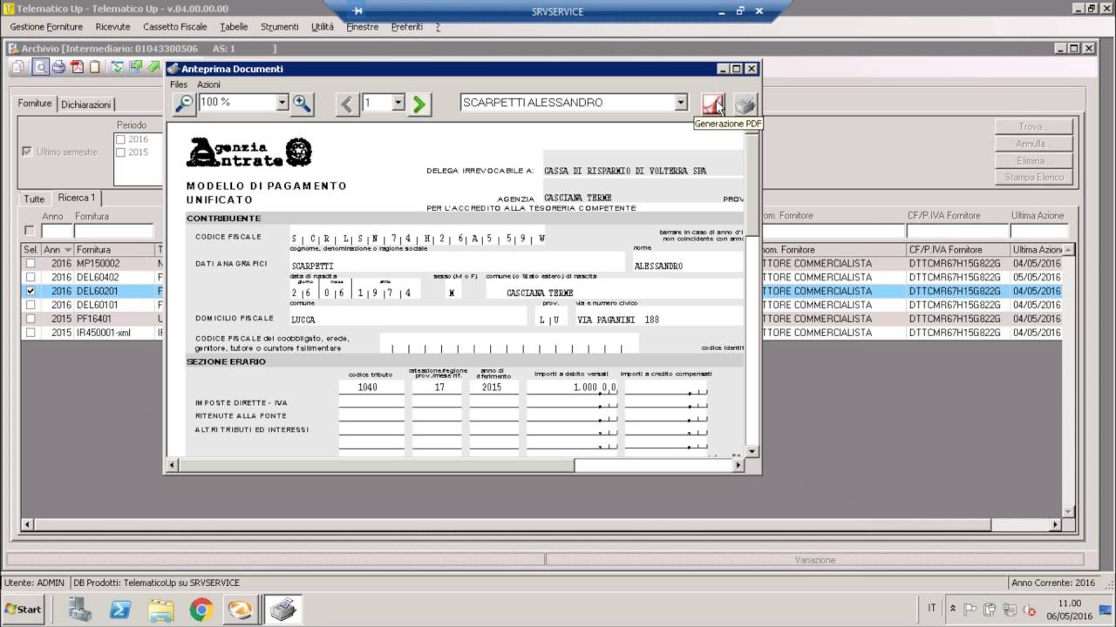Select the Tutte tab

pos(34,199)
